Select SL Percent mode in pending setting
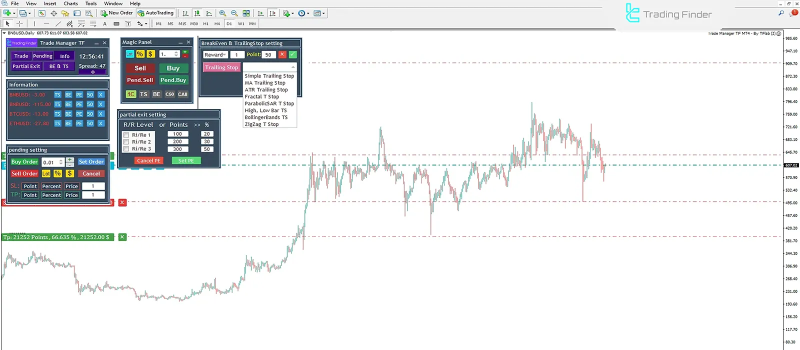The height and width of the screenshot is (350, 800). 51,186
